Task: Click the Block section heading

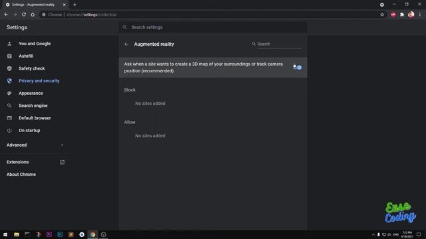Action: 130,90
